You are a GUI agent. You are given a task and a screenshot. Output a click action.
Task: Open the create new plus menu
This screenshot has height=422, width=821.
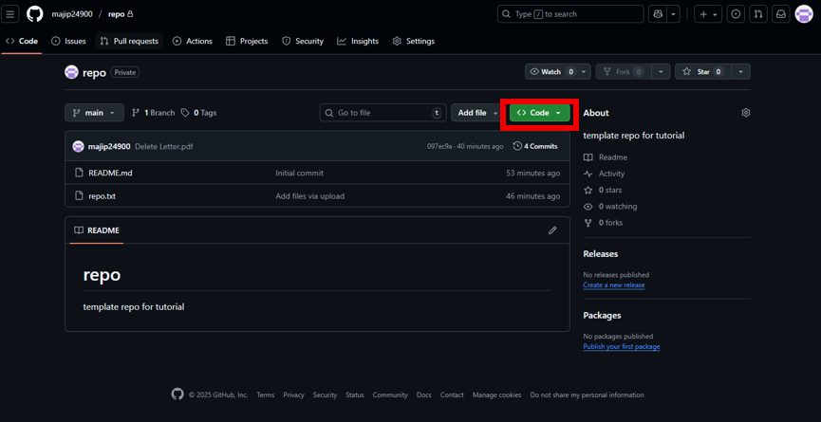(x=708, y=14)
